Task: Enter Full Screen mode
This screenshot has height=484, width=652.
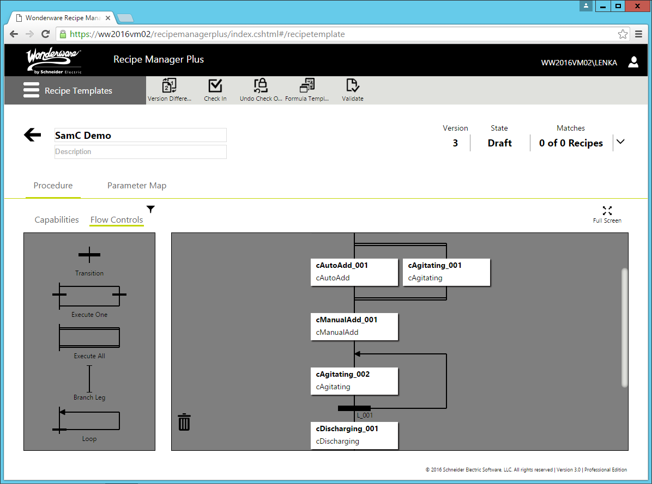Action: coord(607,212)
